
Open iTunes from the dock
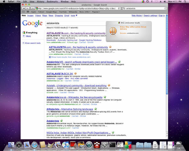click(x=66, y=145)
